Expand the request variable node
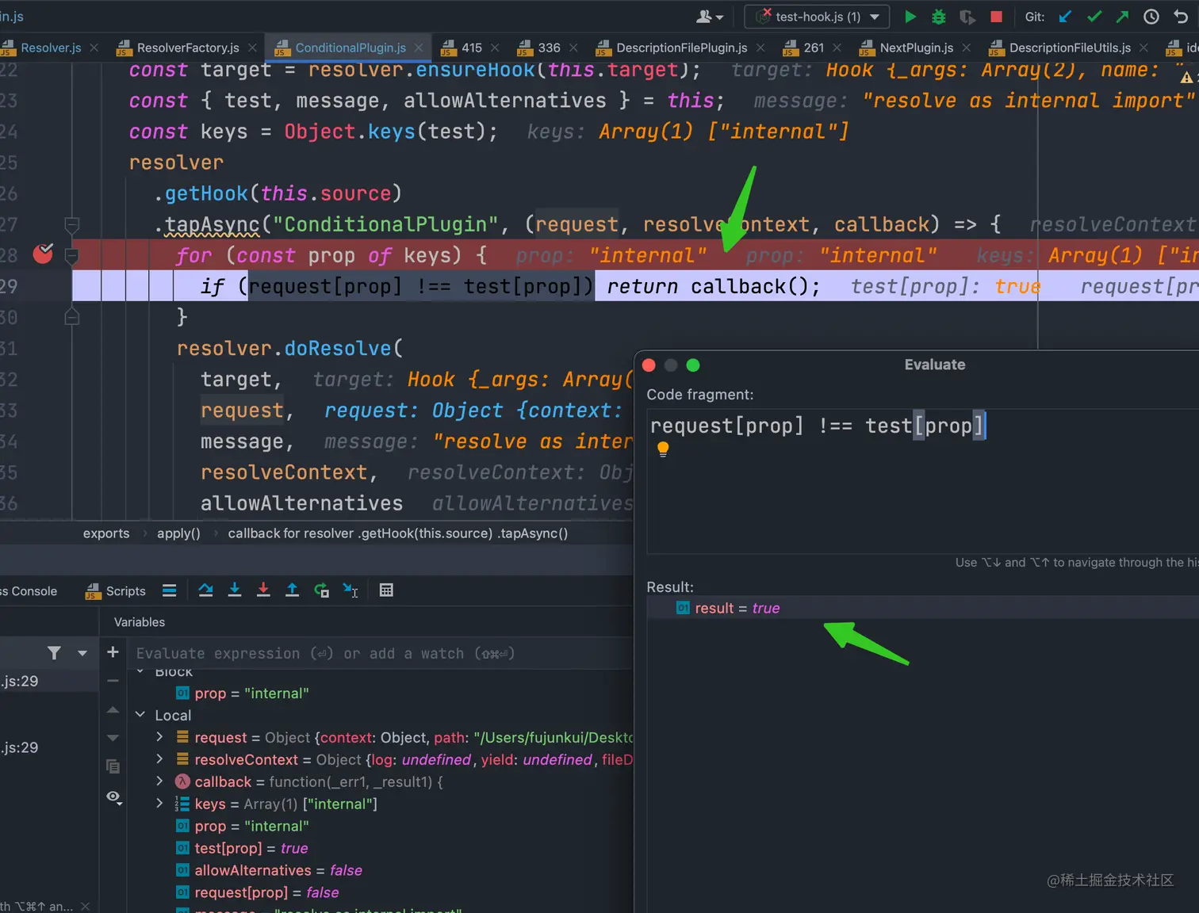Viewport: 1199px width, 913px height. click(x=159, y=737)
